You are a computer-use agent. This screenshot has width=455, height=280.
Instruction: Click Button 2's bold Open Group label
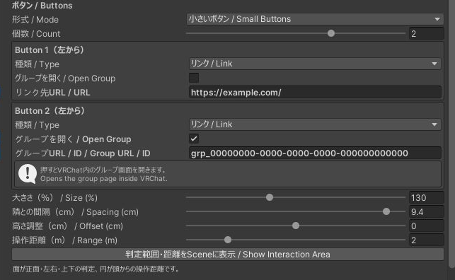[x=73, y=139]
